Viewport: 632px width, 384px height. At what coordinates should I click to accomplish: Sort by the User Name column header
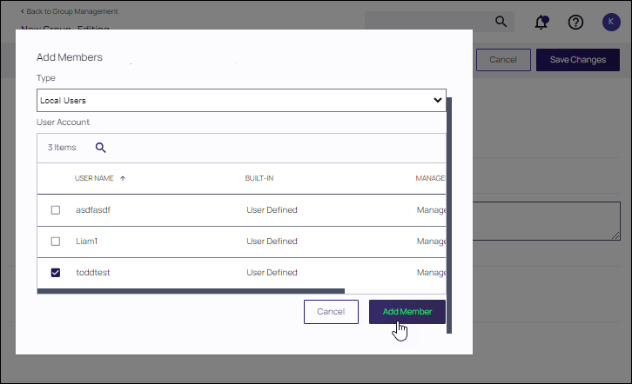pyautogui.click(x=94, y=178)
